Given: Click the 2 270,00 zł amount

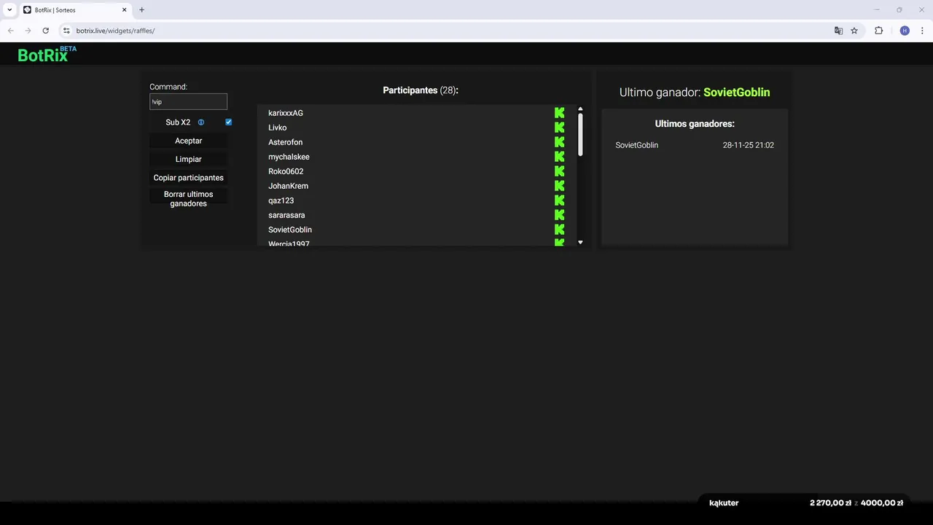Looking at the screenshot, I should [830, 503].
